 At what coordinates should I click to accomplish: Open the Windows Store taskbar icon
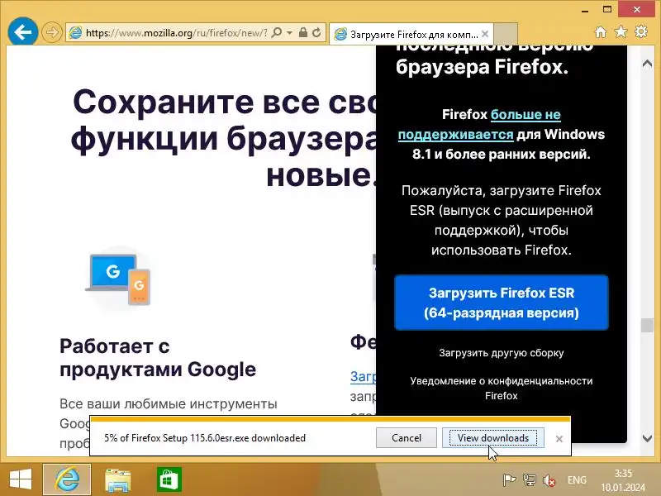169,479
